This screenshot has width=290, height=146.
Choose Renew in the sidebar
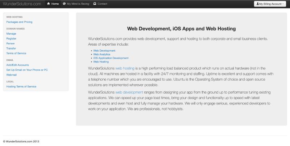pyautogui.click(x=11, y=43)
